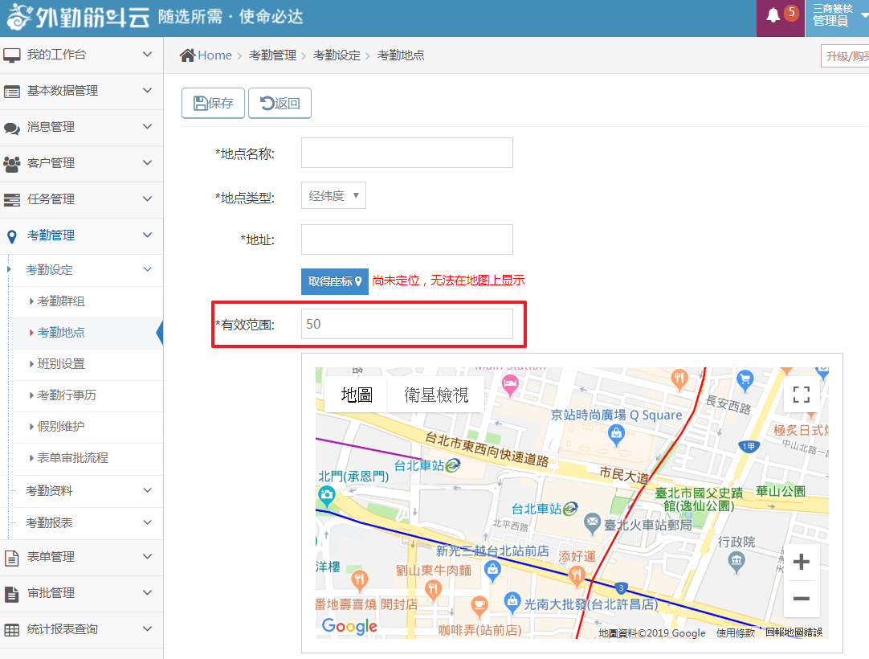This screenshot has height=659, width=869.
Task: Click the 咖啡弄 cafe cup marker
Action: pos(479,606)
